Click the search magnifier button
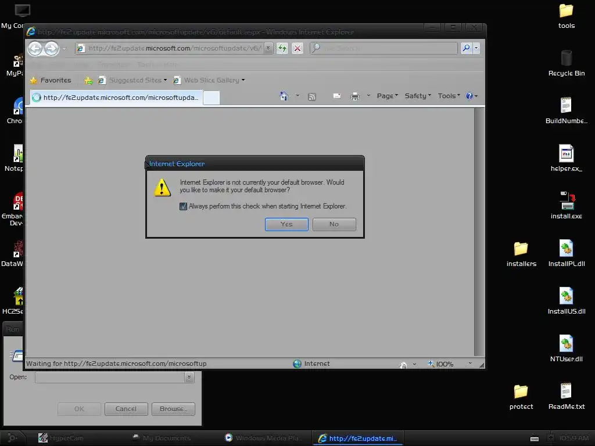The width and height of the screenshot is (595, 446). 466,48
